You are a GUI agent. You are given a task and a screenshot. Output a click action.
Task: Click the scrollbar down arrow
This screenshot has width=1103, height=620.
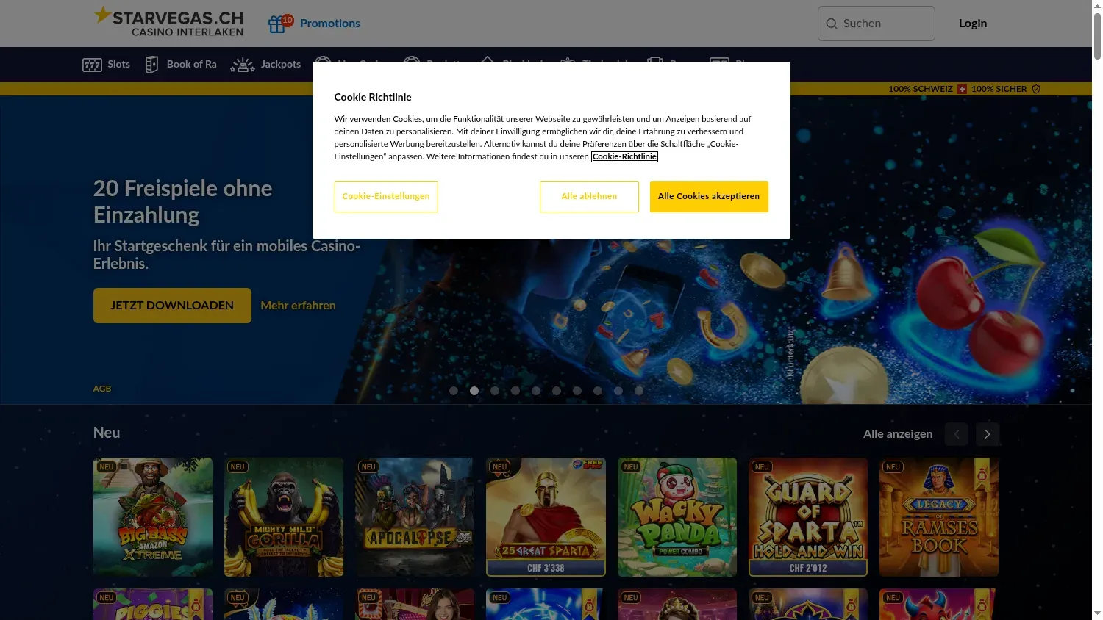point(1097,614)
